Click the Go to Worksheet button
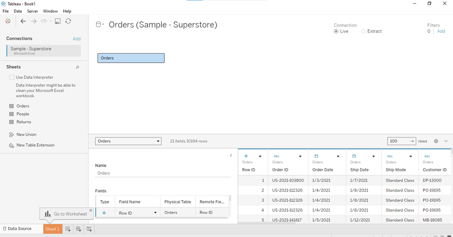This screenshot has height=237, width=453. [66, 214]
